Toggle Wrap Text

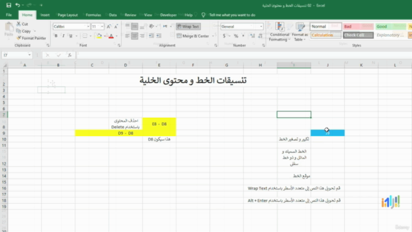(x=188, y=26)
